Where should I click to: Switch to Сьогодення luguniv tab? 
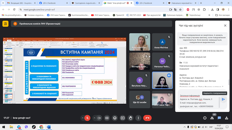[86, 3]
